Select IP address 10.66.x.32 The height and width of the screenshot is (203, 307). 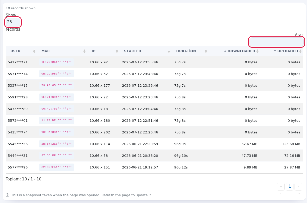point(99,74)
